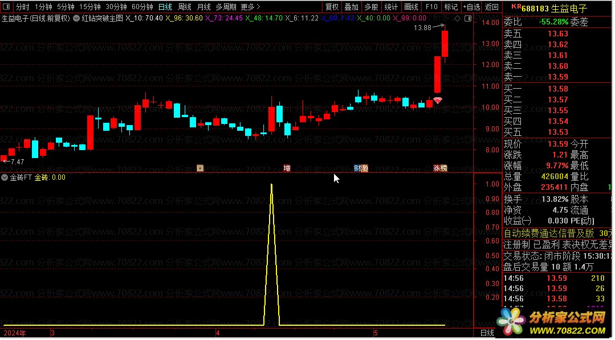Click the KR stock tag
615x340 pixels.
pos(516,7)
